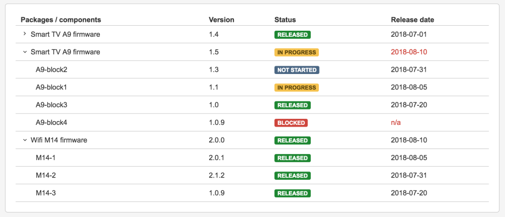The image size is (505, 217).
Task: Click the 2018-07-01 release date
Action: point(409,34)
